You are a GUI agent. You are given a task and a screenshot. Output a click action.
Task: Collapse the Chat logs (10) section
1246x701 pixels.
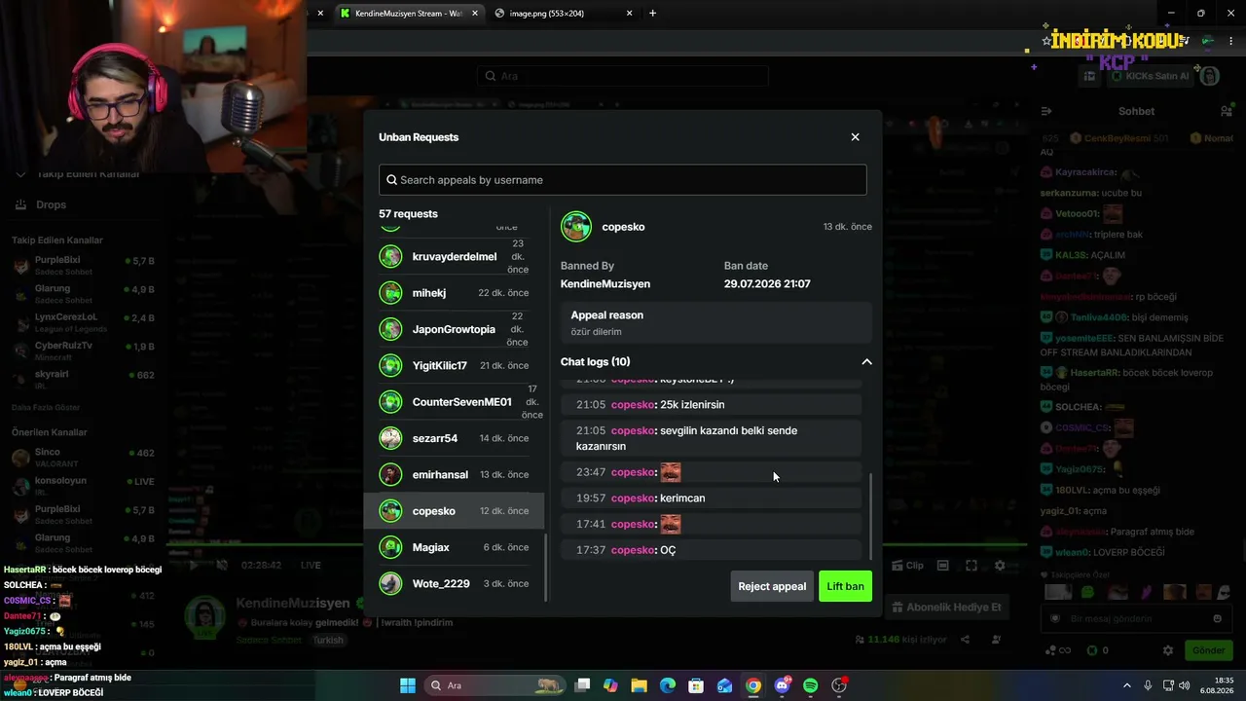click(x=866, y=362)
